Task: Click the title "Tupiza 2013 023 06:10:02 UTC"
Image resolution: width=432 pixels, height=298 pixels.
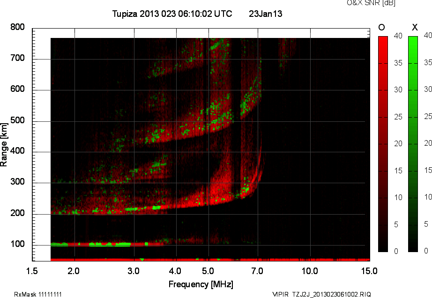Action: (x=172, y=14)
